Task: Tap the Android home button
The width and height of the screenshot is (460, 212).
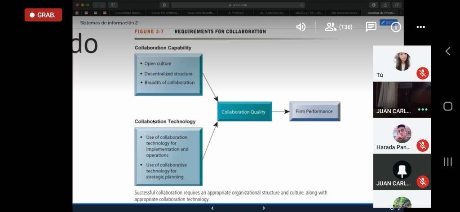Action: click(448, 106)
